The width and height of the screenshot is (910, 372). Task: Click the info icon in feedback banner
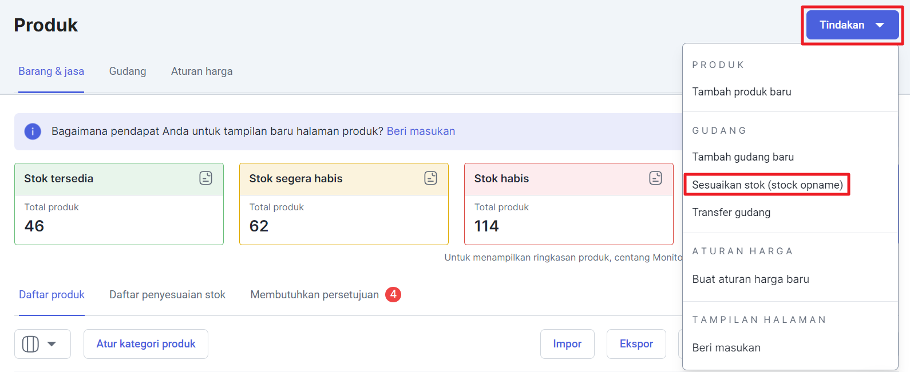click(33, 131)
